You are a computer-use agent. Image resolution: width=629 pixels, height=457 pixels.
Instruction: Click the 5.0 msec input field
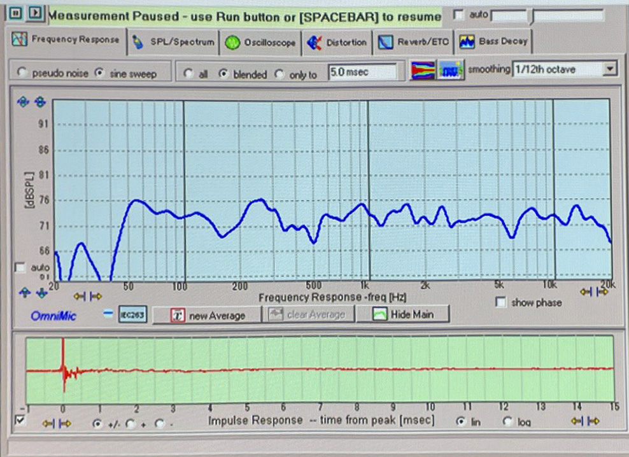pyautogui.click(x=365, y=72)
